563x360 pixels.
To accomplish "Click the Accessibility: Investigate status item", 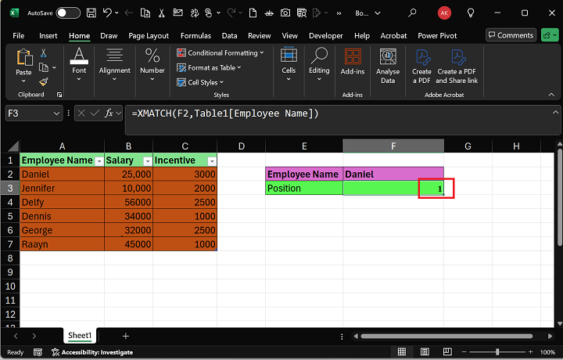I will click(x=92, y=352).
